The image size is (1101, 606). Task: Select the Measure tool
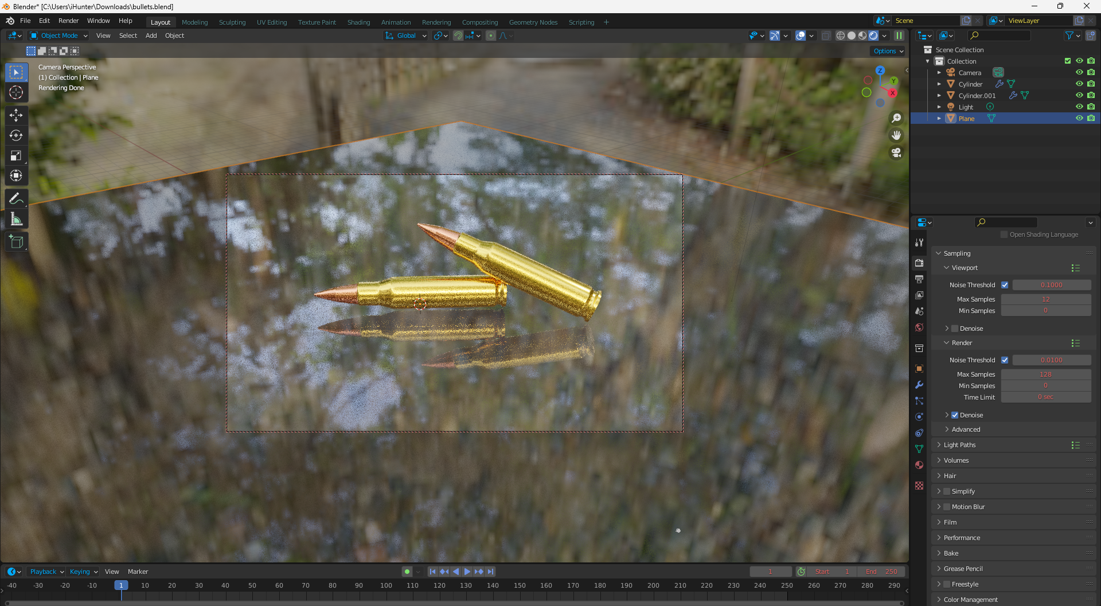tap(16, 219)
